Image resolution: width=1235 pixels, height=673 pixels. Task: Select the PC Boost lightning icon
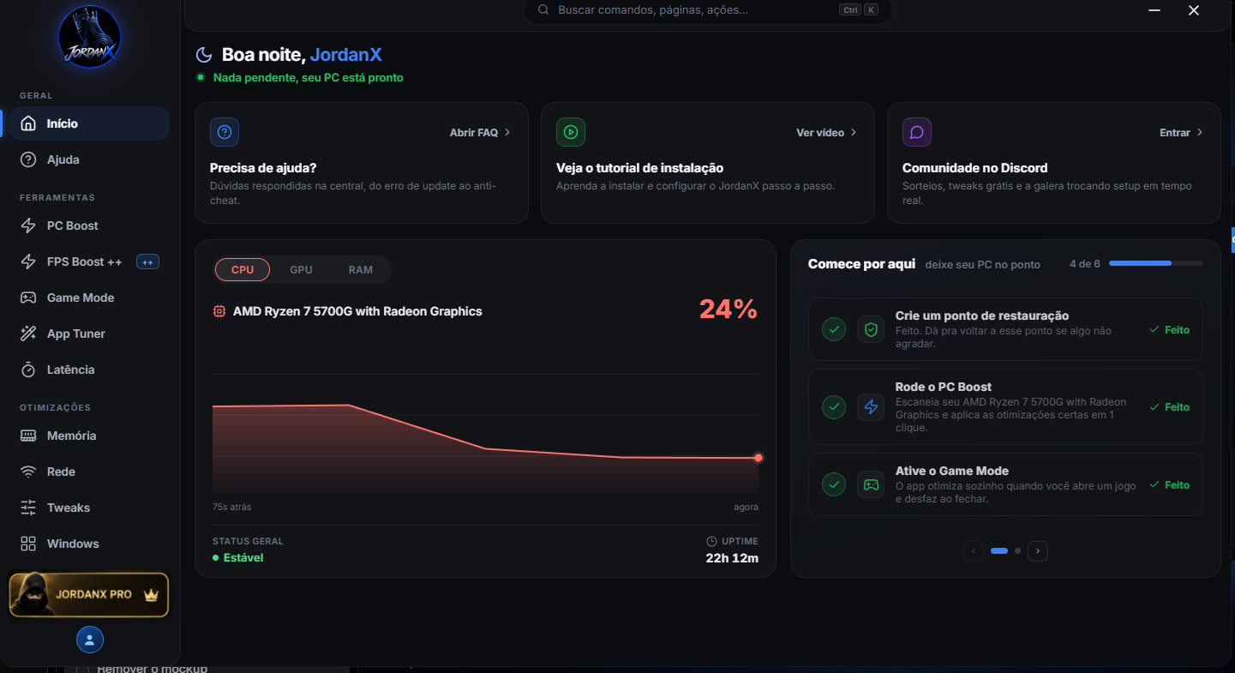coord(28,225)
